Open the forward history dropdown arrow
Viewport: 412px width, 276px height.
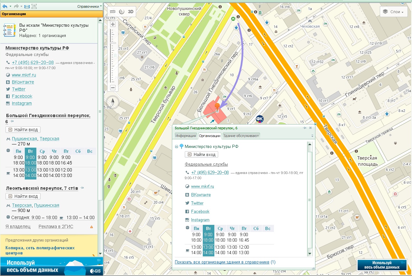click(22, 6)
